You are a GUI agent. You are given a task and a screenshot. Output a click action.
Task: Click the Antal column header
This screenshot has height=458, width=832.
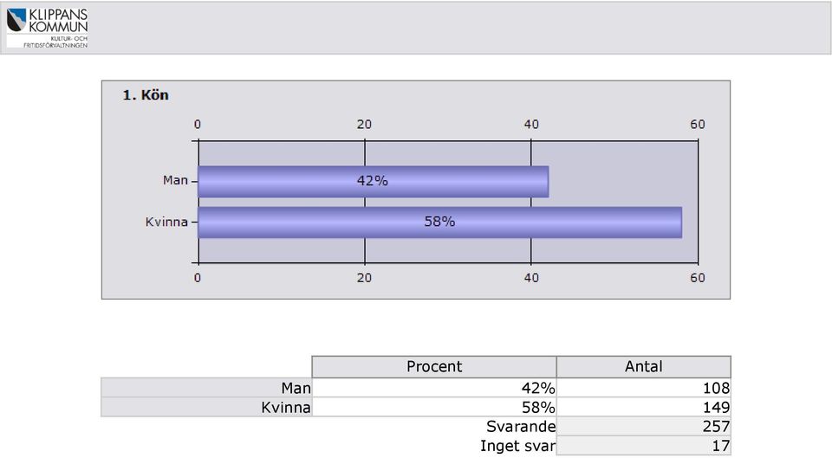644,367
